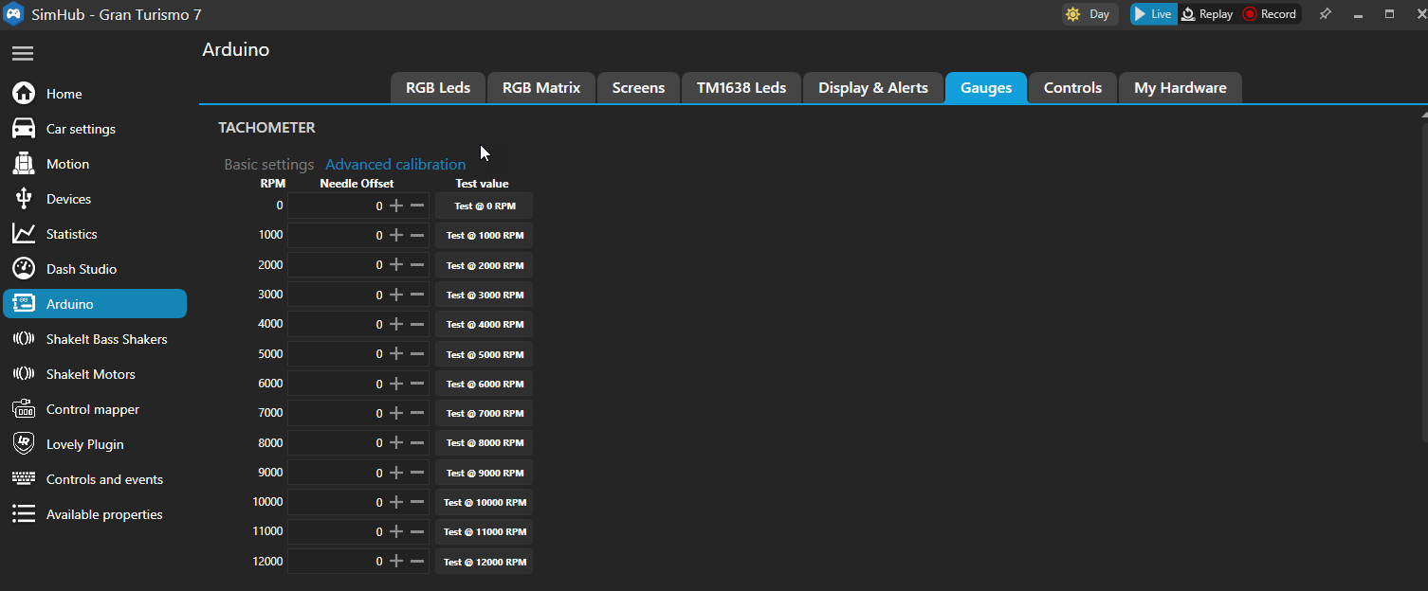Switch to the My Hardware tab
This screenshot has height=591, width=1428.
(1181, 87)
